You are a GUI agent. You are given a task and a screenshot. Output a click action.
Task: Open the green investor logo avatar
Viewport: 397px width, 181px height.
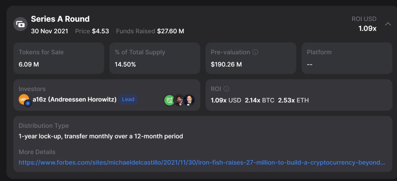pos(169,100)
